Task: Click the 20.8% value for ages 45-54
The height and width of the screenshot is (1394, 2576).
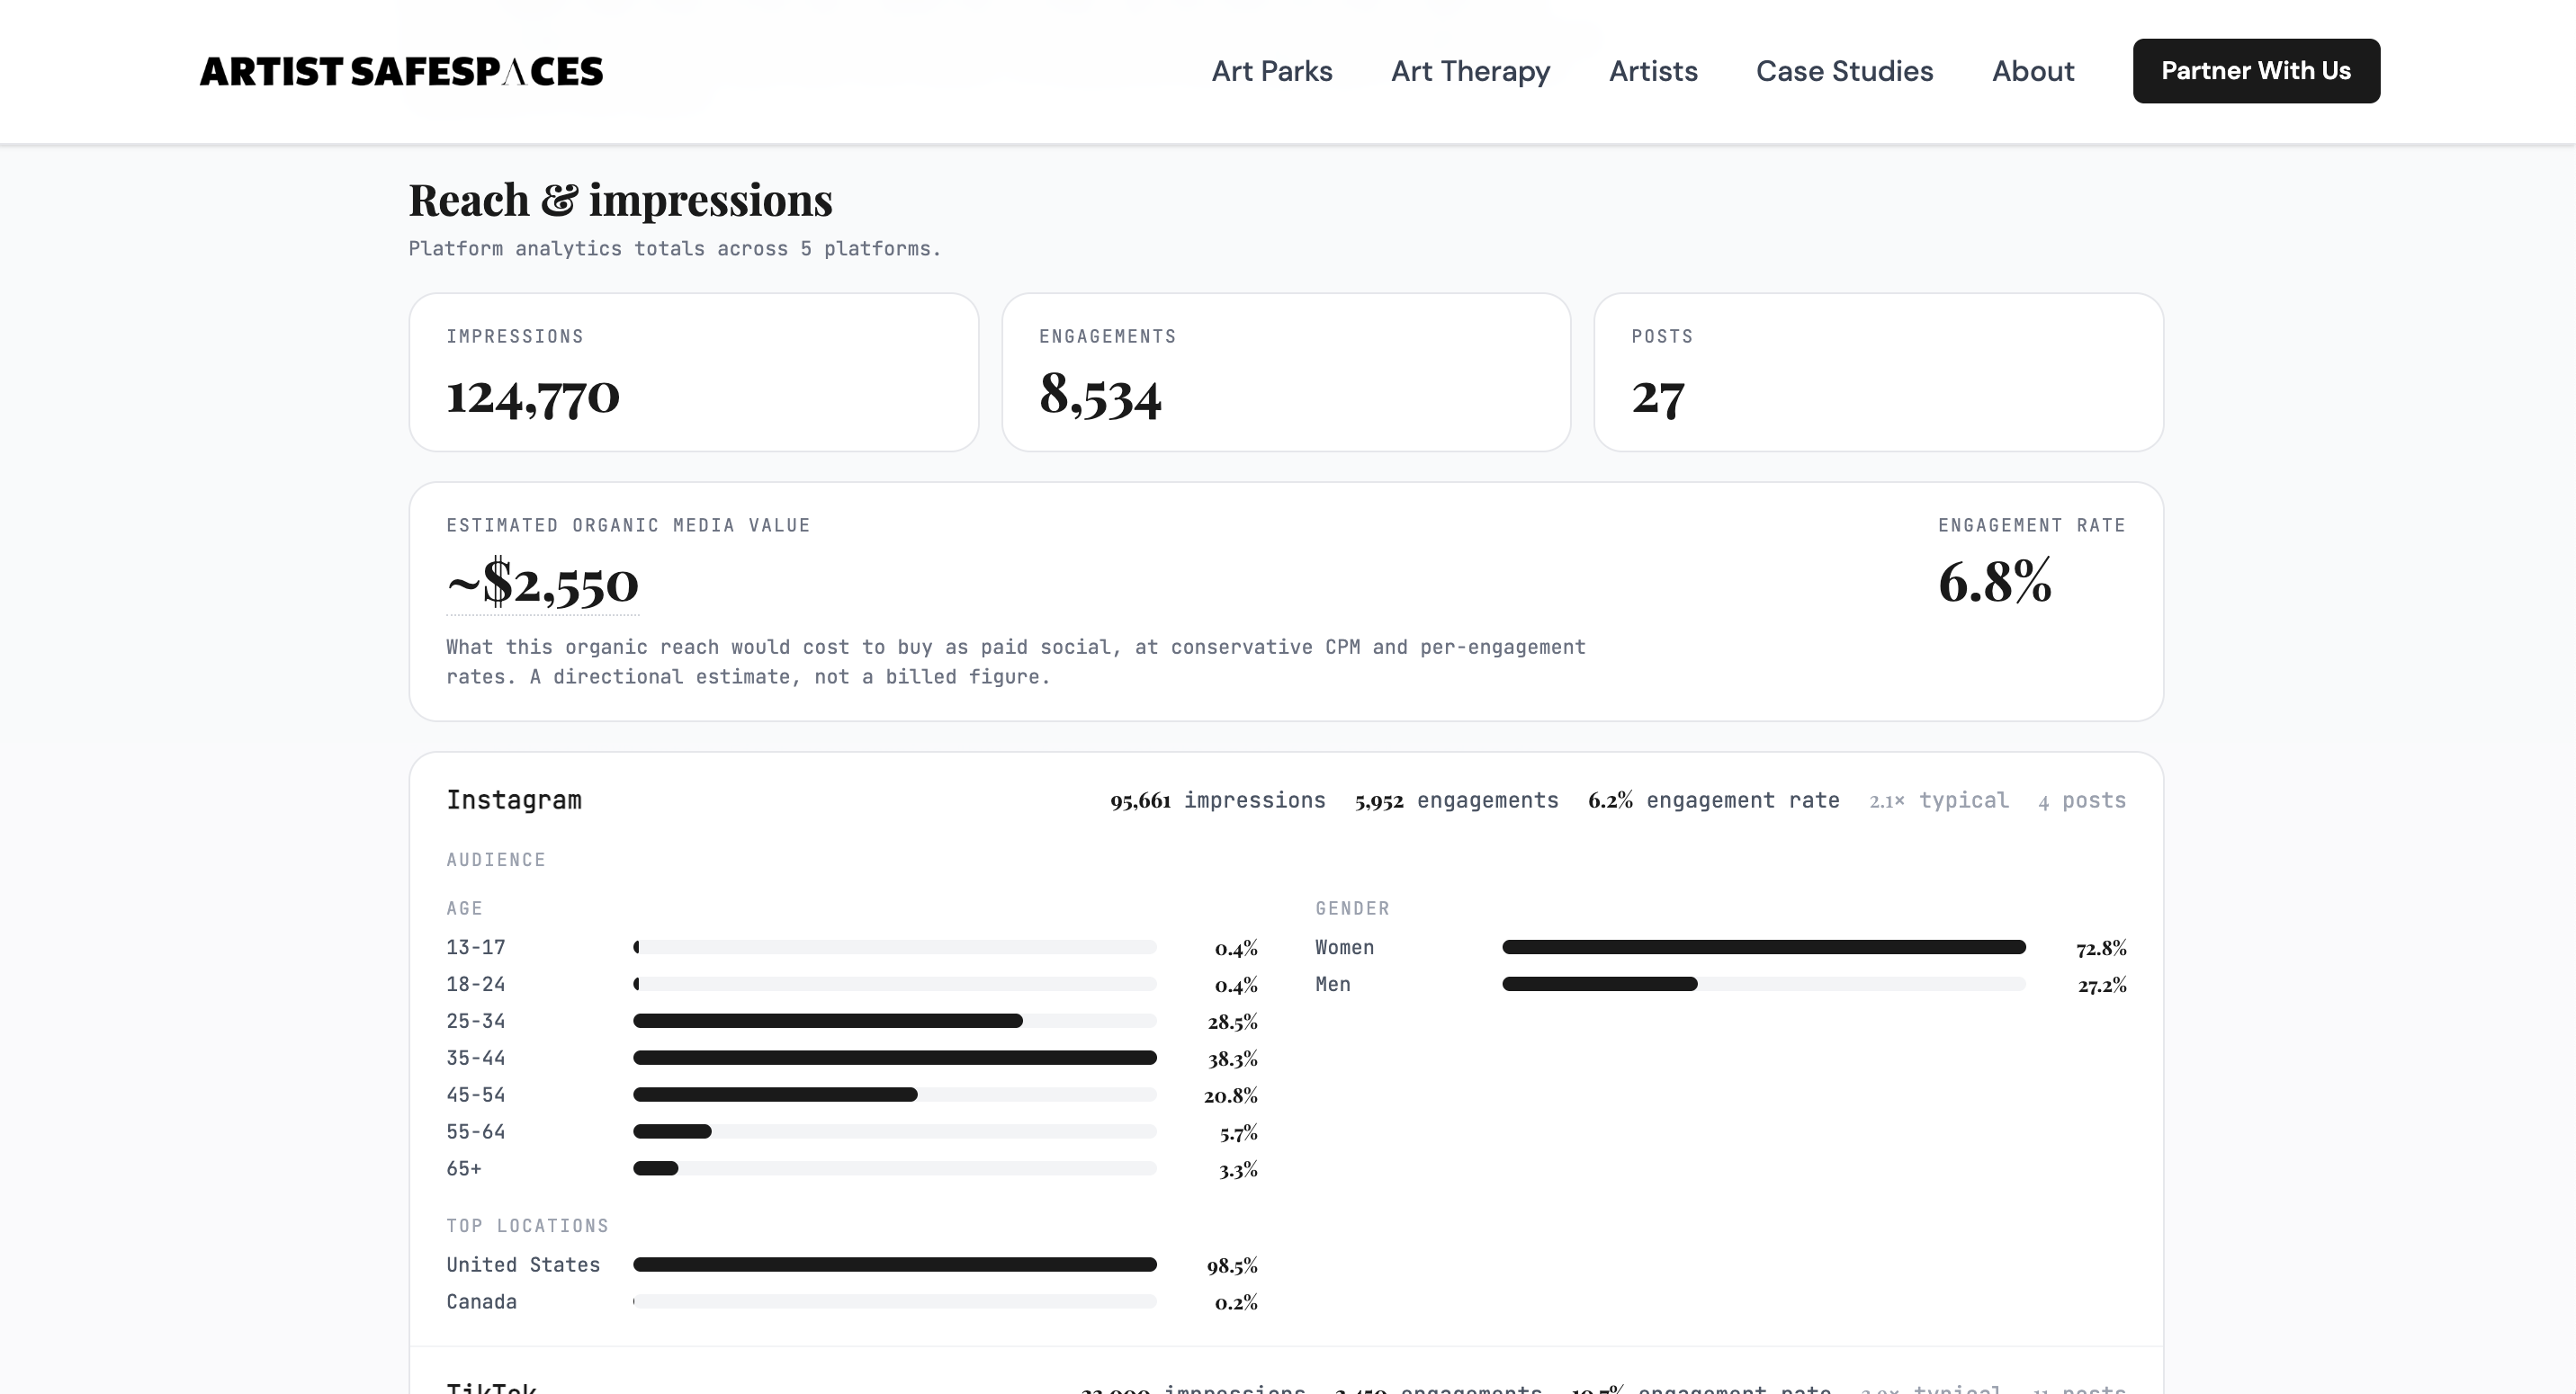Action: [1230, 1095]
